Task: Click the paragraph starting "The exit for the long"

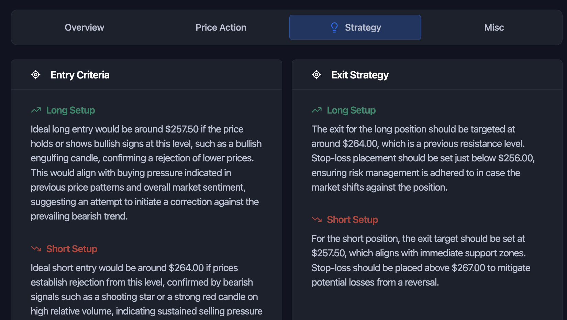Action: 423,158
